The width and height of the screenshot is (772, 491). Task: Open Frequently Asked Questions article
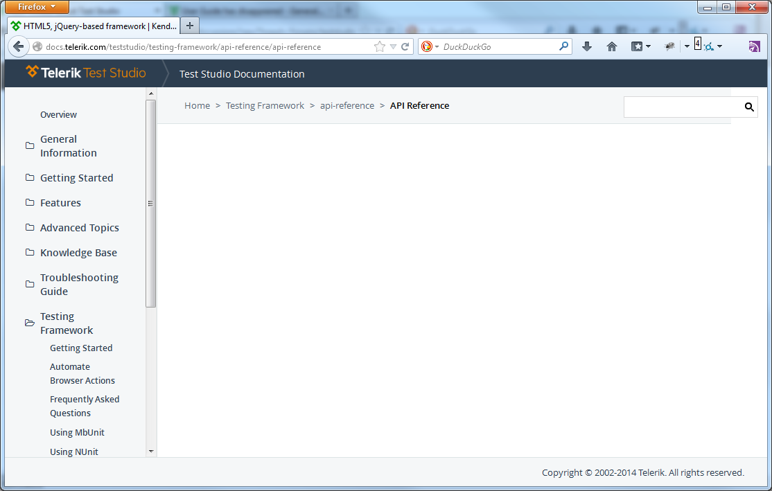coord(85,406)
